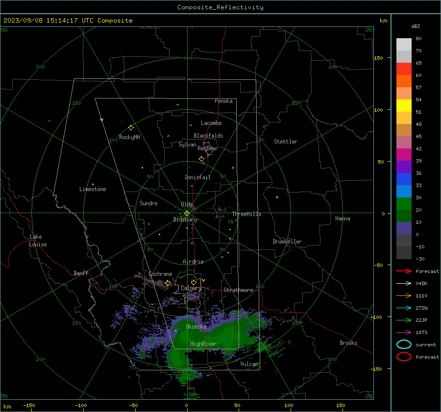Viewport: 441px width, 412px height.
Task: Click the white 04DK arrow in the legend
Action: tap(404, 283)
